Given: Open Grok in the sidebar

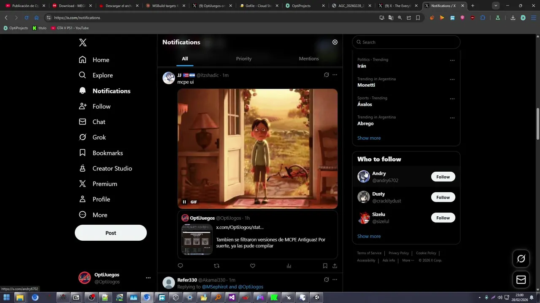Looking at the screenshot, I should [92, 137].
